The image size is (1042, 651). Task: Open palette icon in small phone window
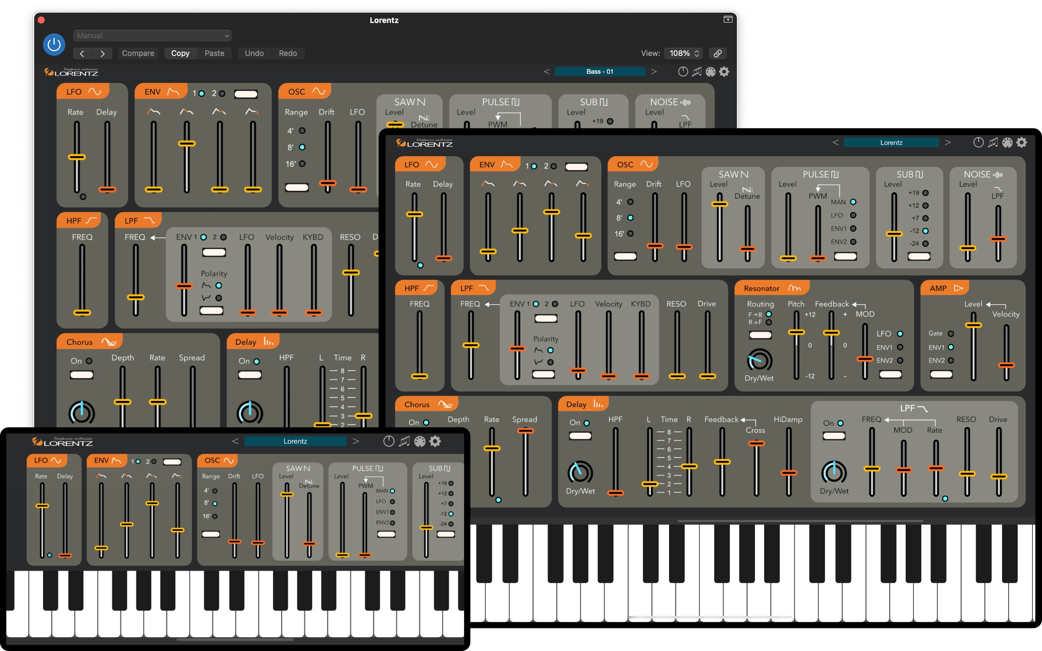[420, 441]
